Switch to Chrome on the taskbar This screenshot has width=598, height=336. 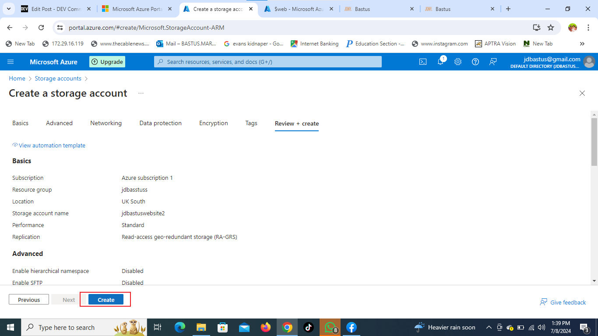pos(287,327)
